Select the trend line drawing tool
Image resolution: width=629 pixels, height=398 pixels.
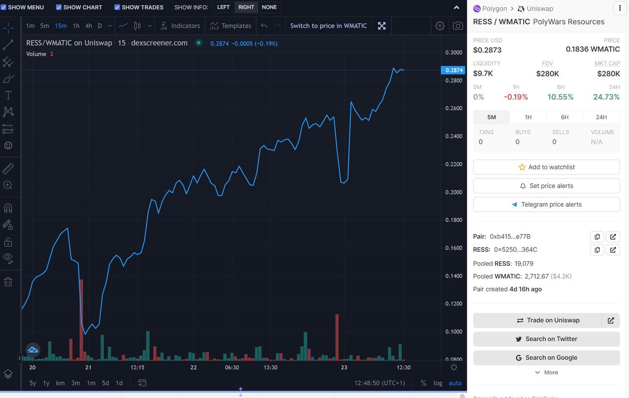[x=8, y=46]
